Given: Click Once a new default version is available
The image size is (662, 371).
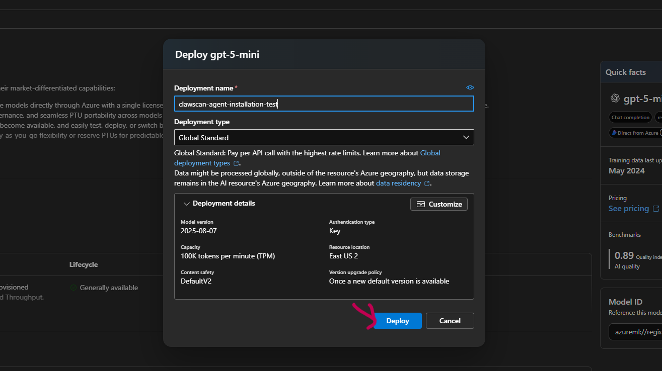Looking at the screenshot, I should coord(389,281).
